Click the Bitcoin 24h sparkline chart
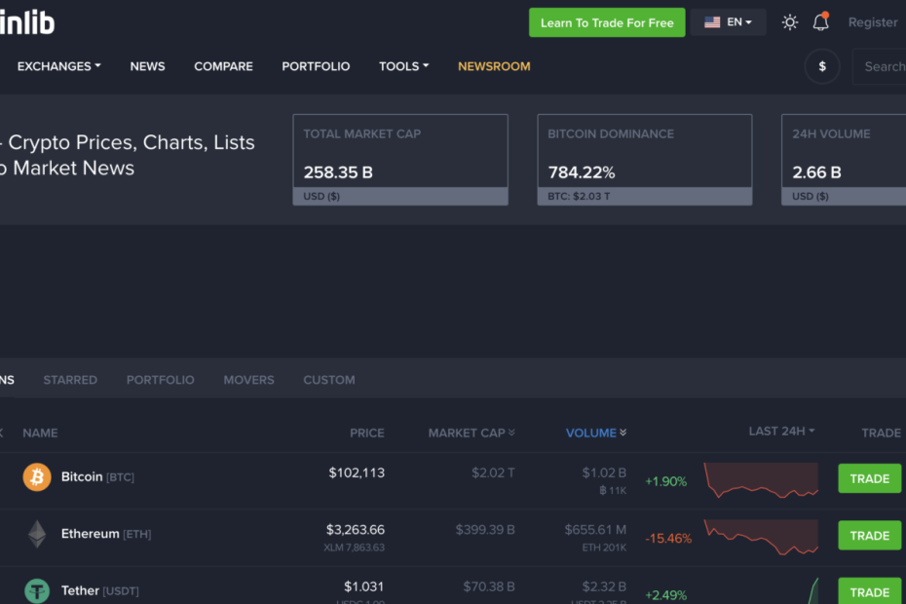 761,479
